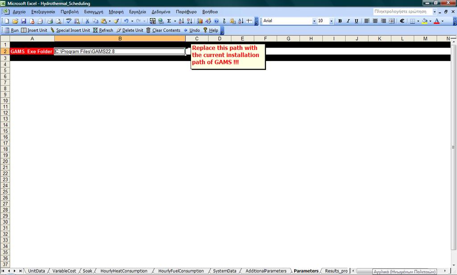Open a file with the folder icon

pos(15,21)
